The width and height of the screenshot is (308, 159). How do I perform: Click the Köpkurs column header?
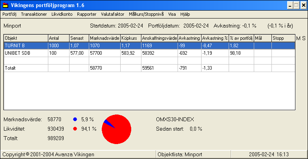[131, 38]
